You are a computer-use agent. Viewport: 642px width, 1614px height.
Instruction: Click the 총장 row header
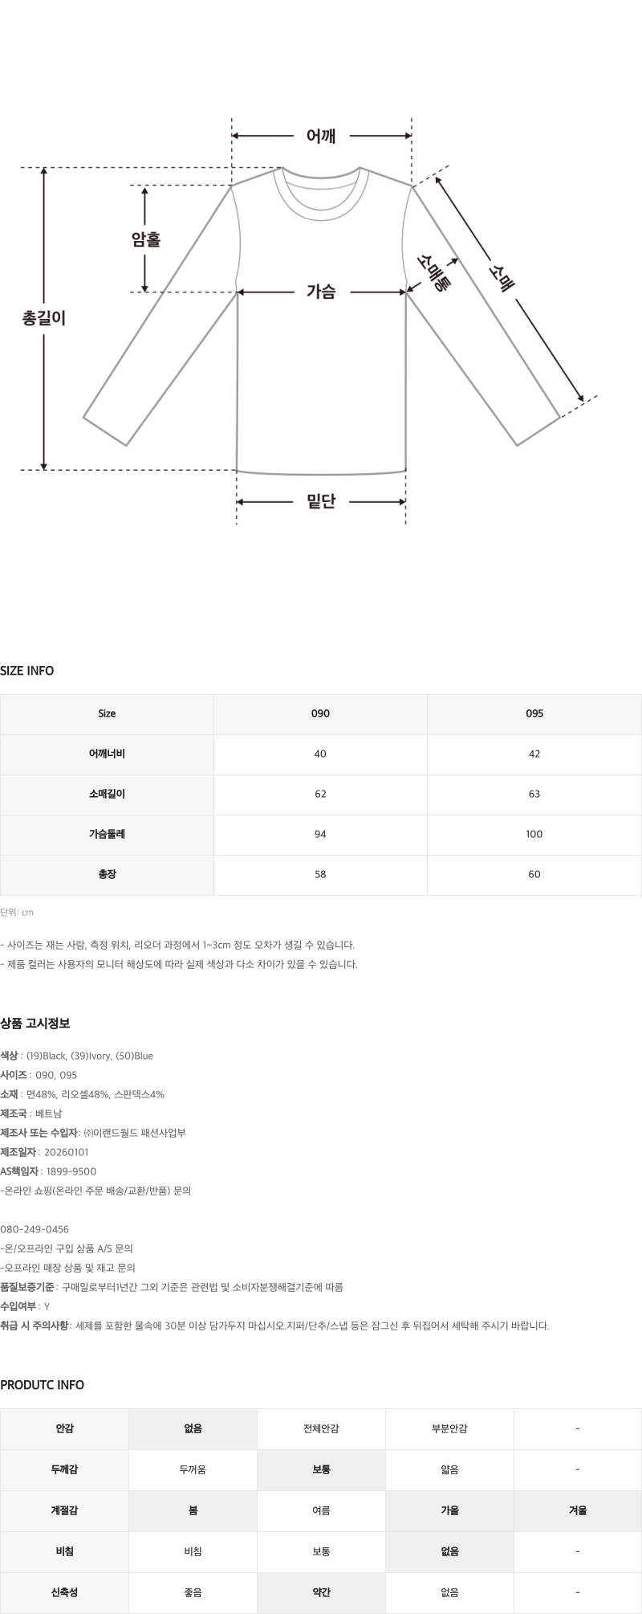107,874
